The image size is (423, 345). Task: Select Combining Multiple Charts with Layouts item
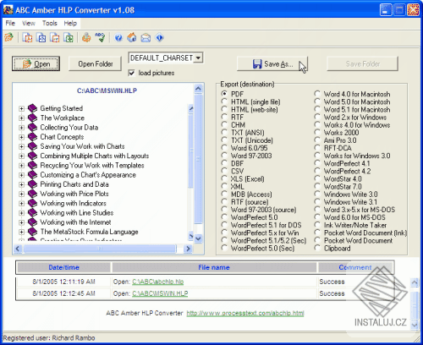pyautogui.click(x=95, y=156)
